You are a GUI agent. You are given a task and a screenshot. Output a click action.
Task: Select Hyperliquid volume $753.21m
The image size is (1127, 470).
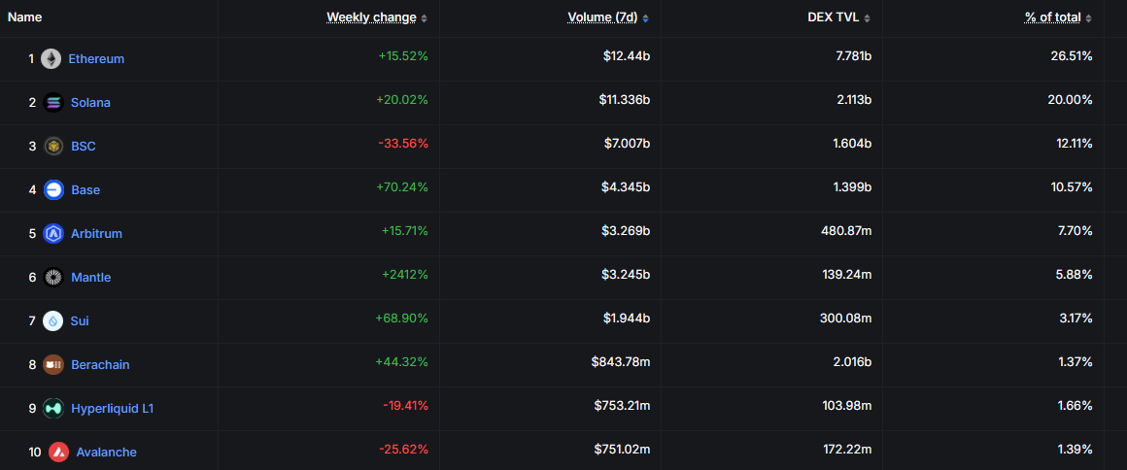pyautogui.click(x=623, y=406)
